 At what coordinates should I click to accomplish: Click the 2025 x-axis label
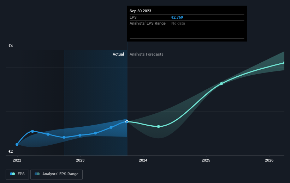206,160
